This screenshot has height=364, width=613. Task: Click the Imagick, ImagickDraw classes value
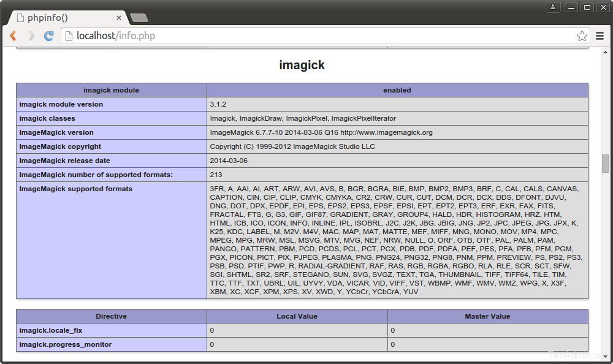303,118
